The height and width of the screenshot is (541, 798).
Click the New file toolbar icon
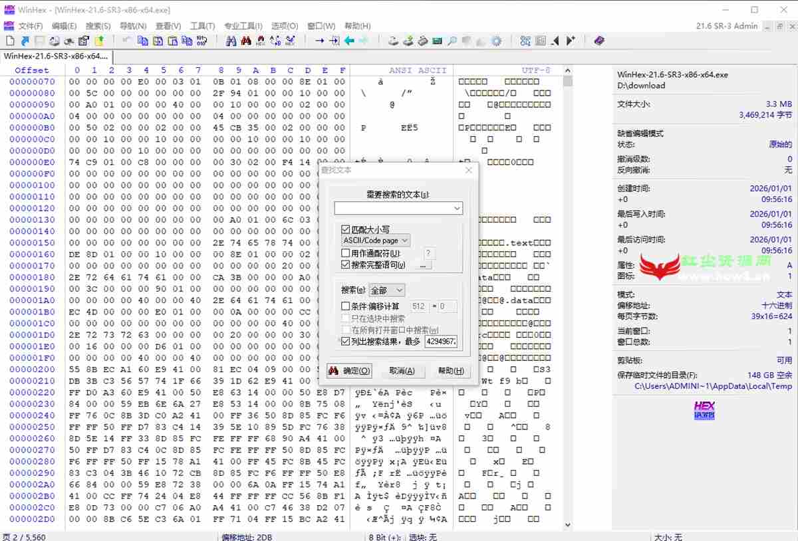pyautogui.click(x=9, y=41)
